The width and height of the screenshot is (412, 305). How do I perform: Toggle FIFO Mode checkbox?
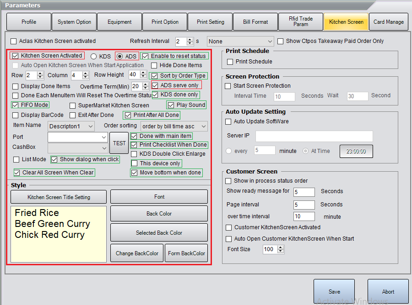tap(15, 105)
